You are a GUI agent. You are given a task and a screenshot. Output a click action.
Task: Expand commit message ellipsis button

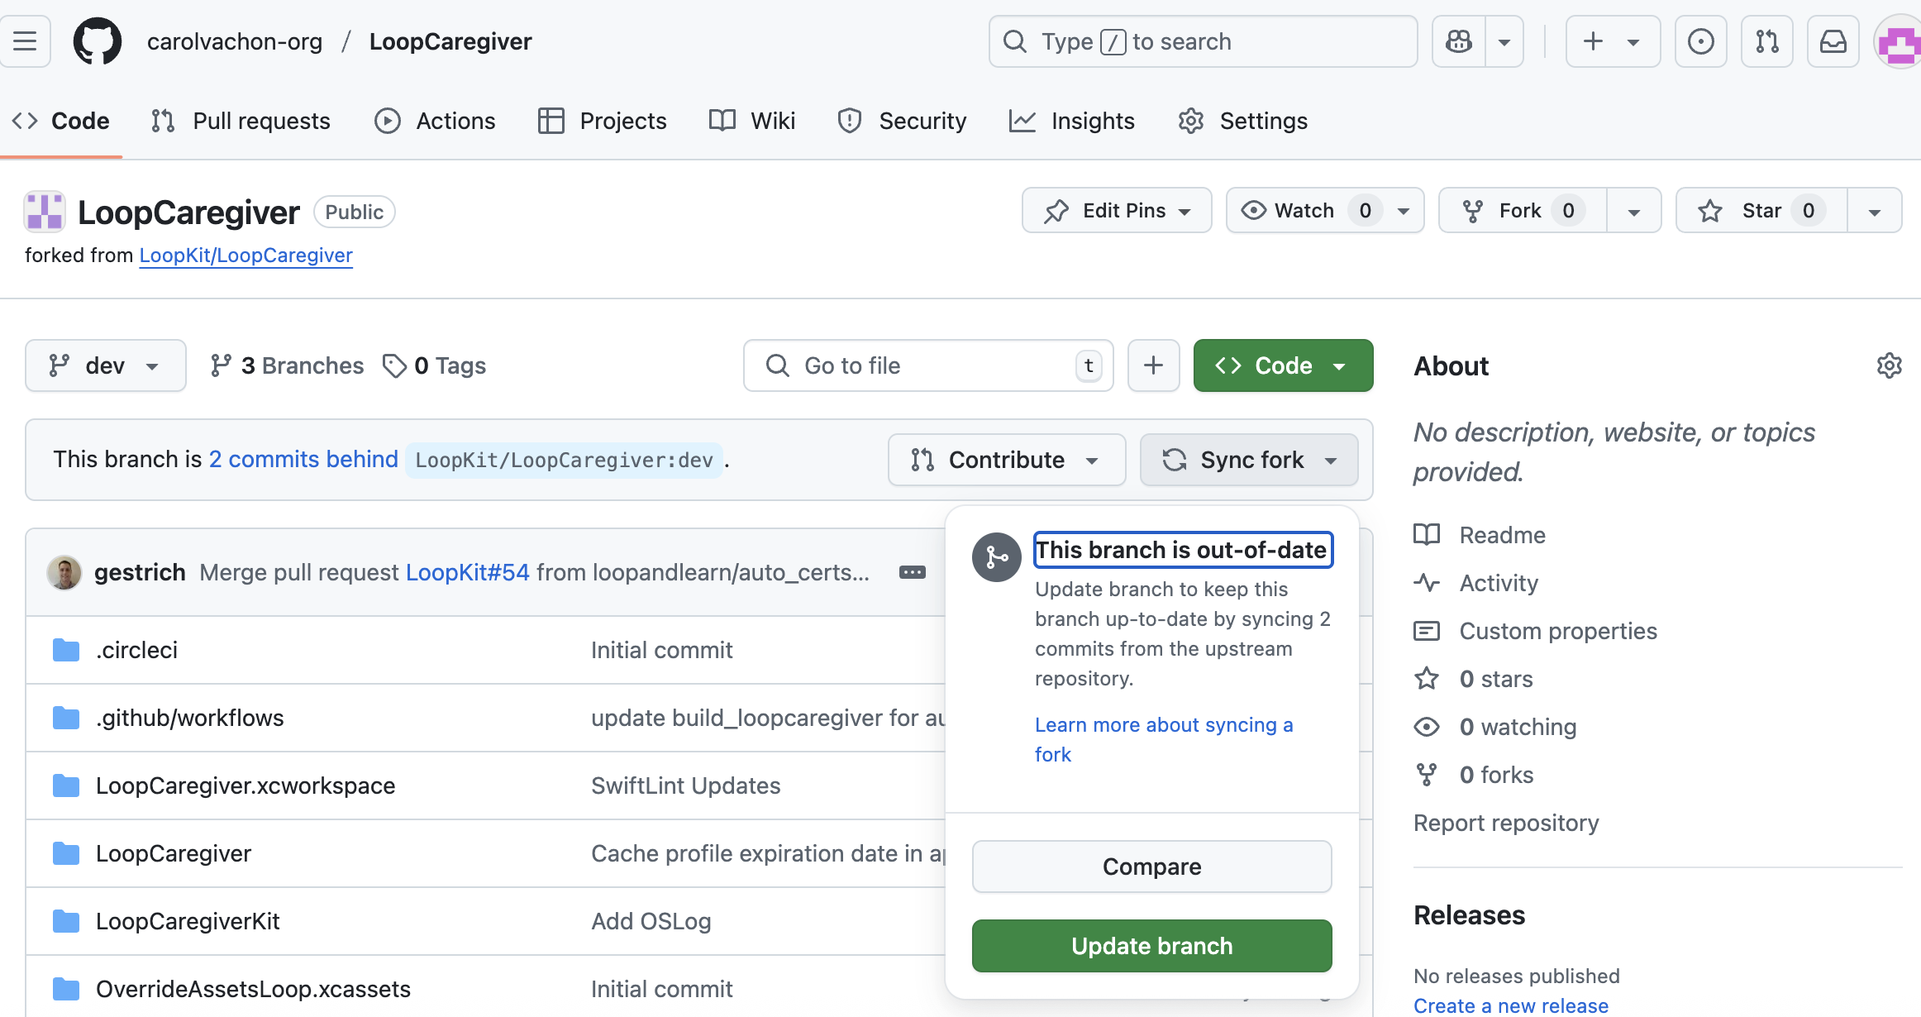point(912,572)
